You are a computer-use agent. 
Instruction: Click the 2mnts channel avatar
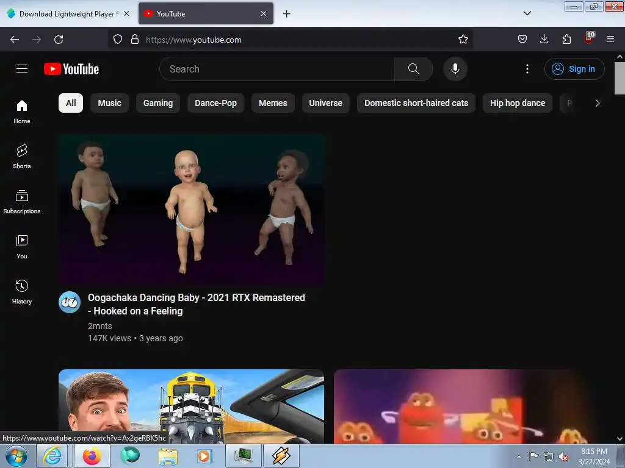[70, 302]
